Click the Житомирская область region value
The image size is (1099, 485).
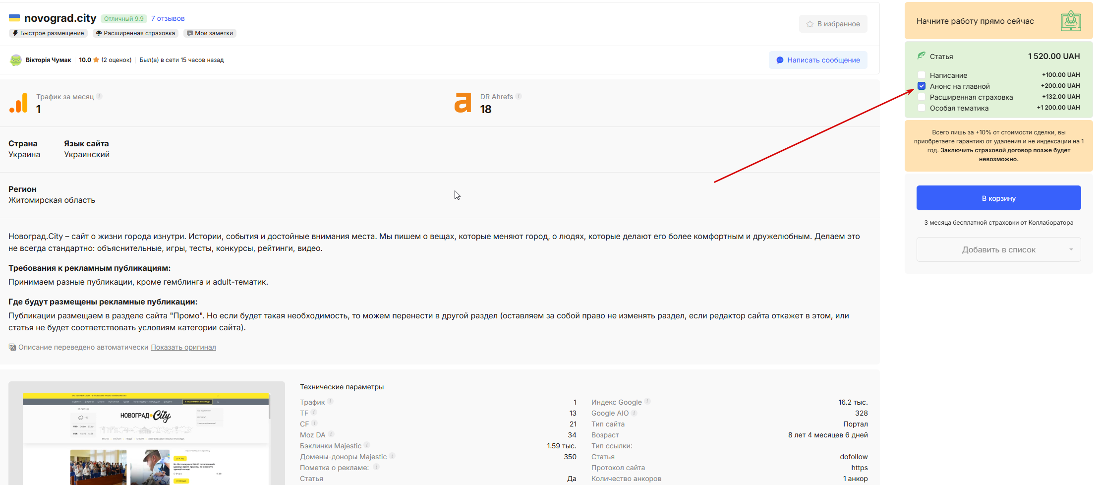click(x=52, y=200)
